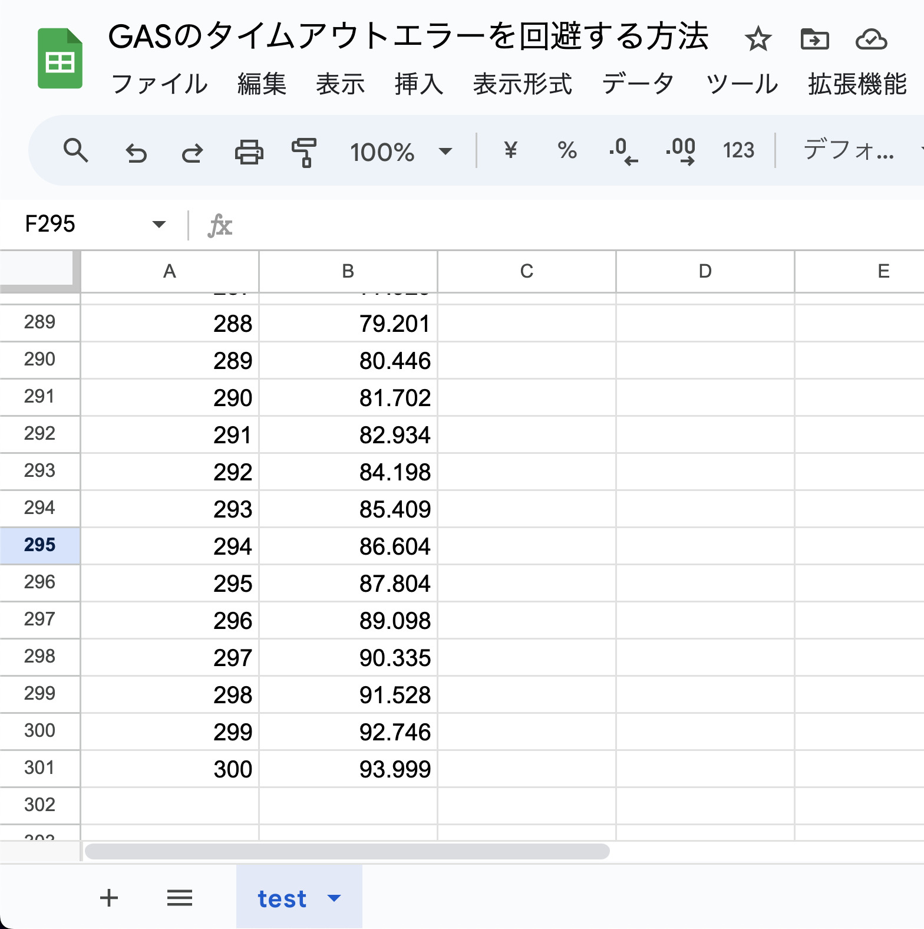The width and height of the screenshot is (924, 929).
Task: Open more number formats 123
Action: click(738, 150)
